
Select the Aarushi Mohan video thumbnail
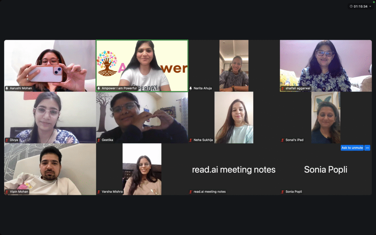(x=50, y=66)
